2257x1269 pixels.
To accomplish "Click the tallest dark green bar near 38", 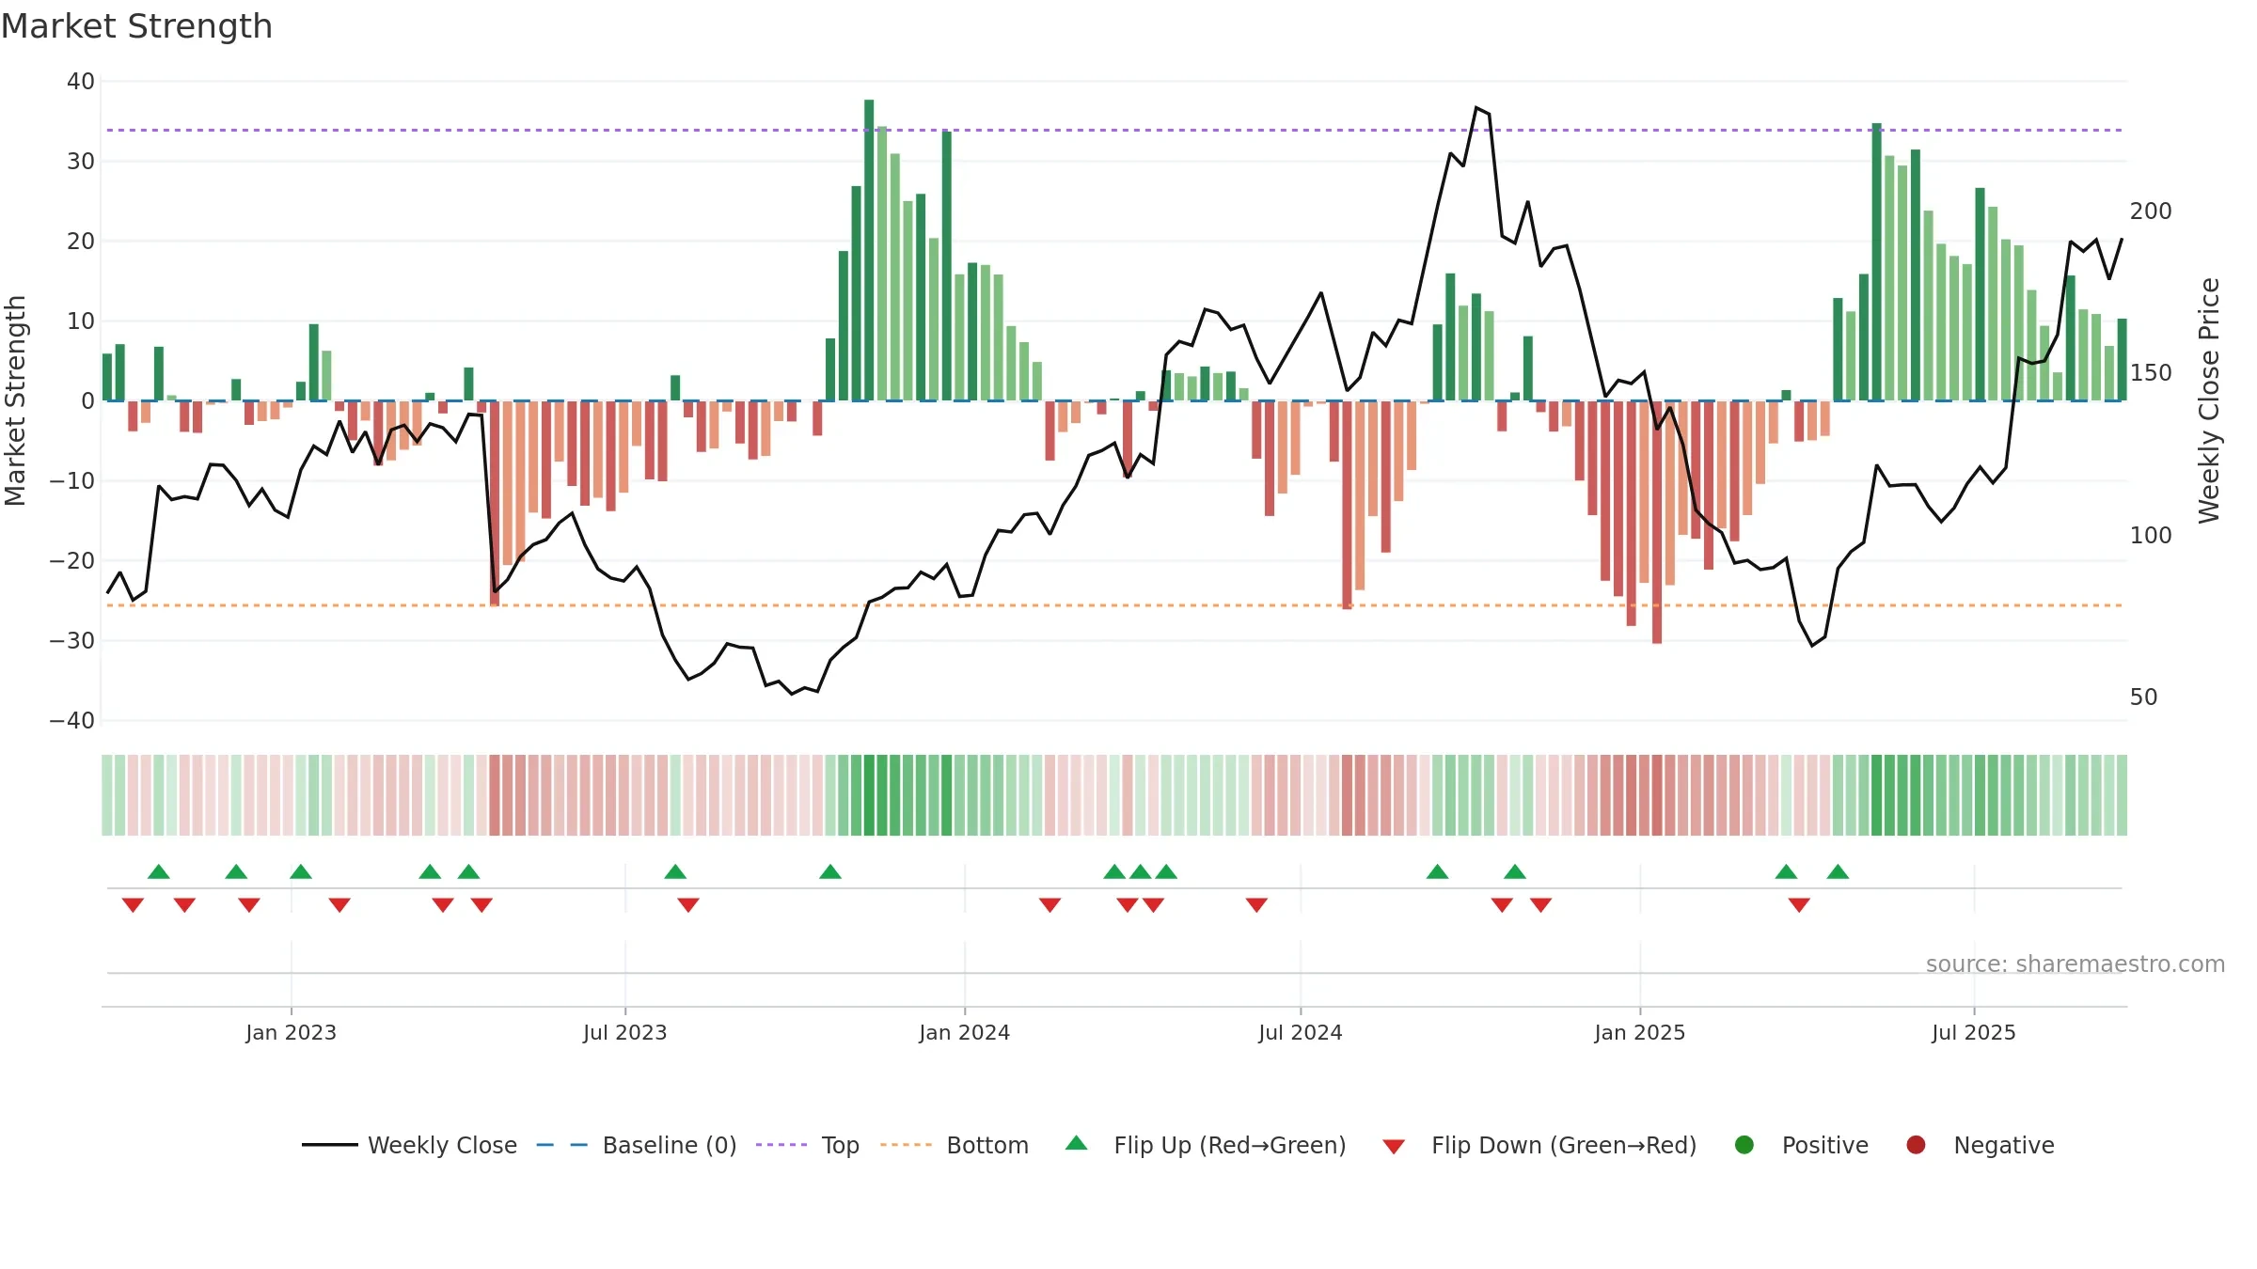I will [869, 250].
